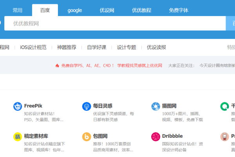Click the FreePik robot icon

tap(18, 106)
